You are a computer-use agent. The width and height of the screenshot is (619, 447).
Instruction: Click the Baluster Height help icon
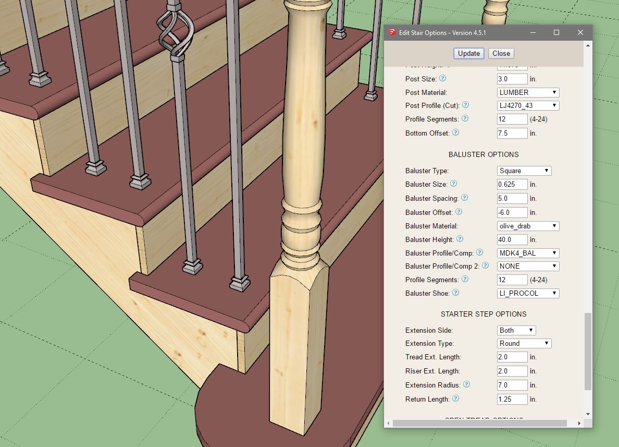460,239
